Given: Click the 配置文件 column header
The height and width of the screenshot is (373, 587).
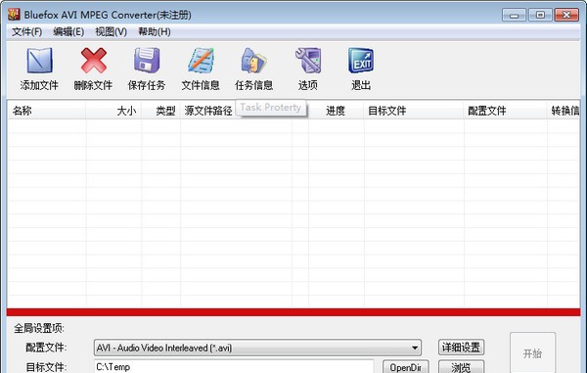Looking at the screenshot, I should [506, 111].
